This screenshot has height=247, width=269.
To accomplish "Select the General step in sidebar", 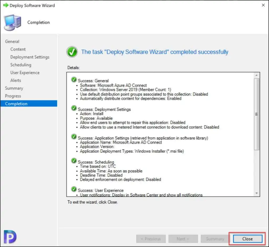I will click(x=12, y=41).
